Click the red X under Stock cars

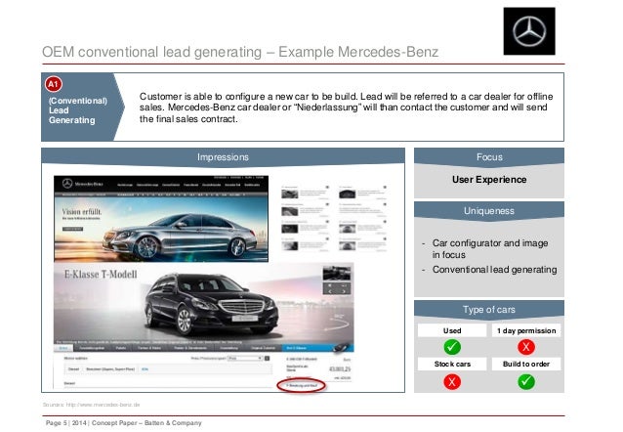coord(452,382)
